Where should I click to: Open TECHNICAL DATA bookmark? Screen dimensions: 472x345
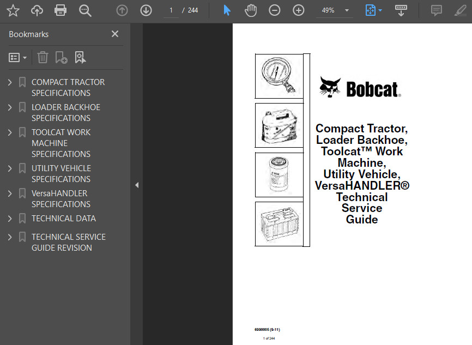(64, 219)
